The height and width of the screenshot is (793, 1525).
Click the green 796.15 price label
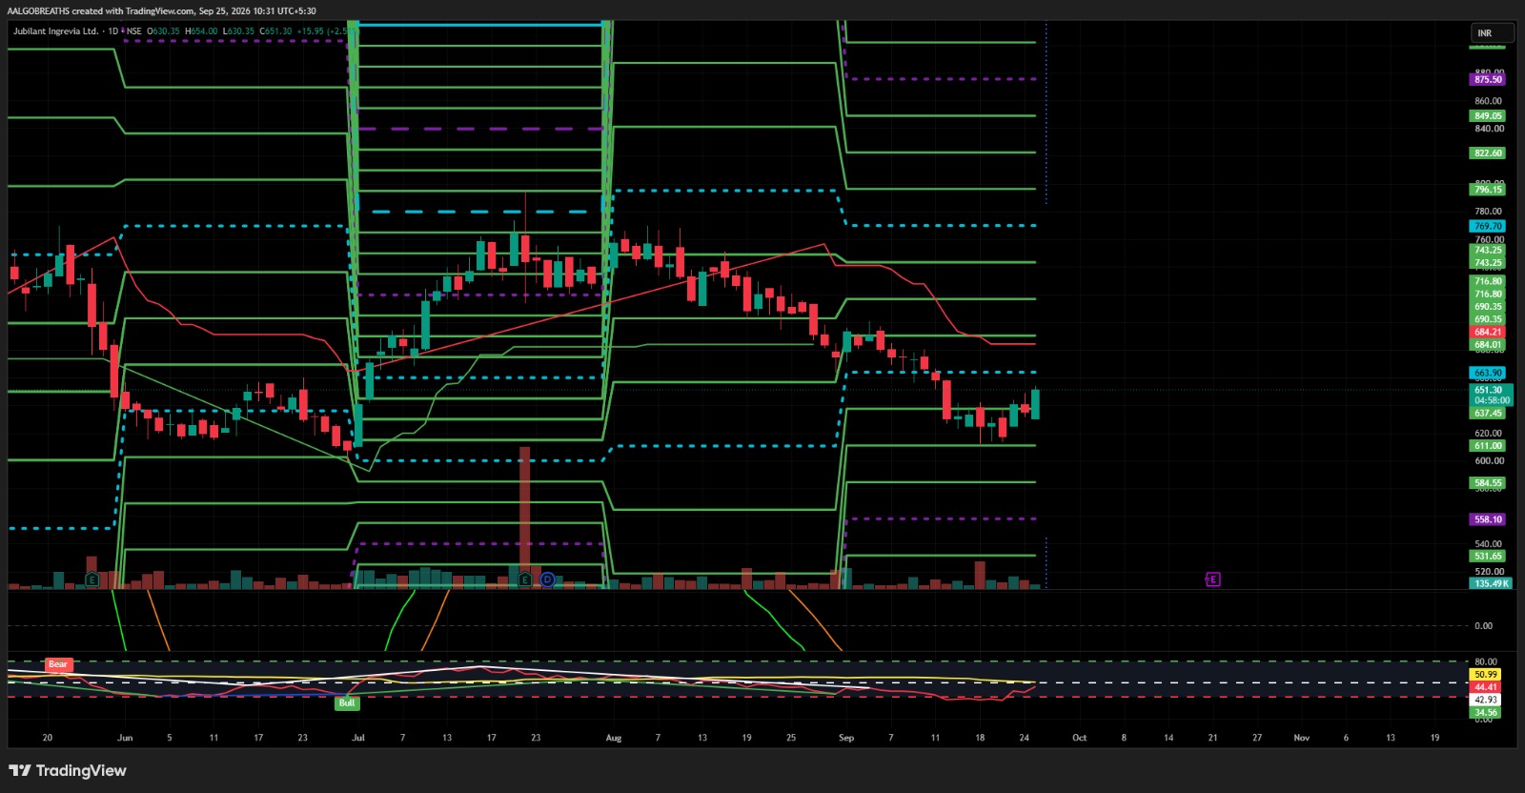(x=1488, y=190)
